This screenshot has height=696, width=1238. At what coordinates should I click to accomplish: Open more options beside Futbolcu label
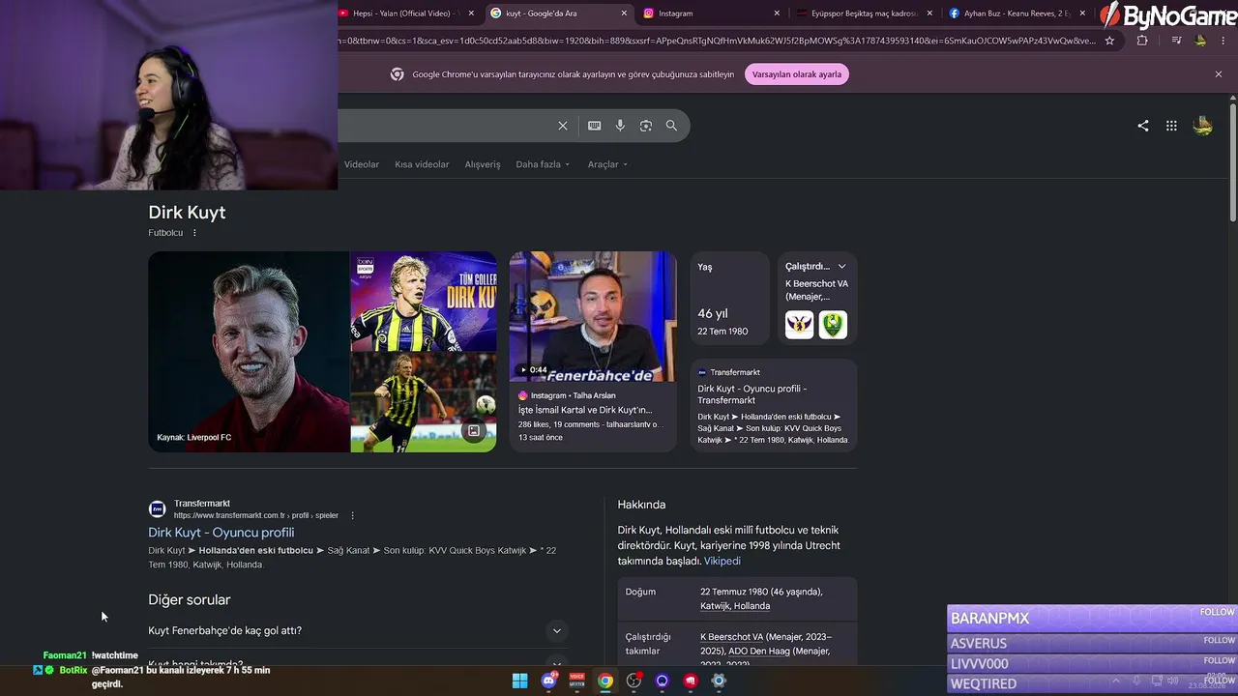click(194, 233)
